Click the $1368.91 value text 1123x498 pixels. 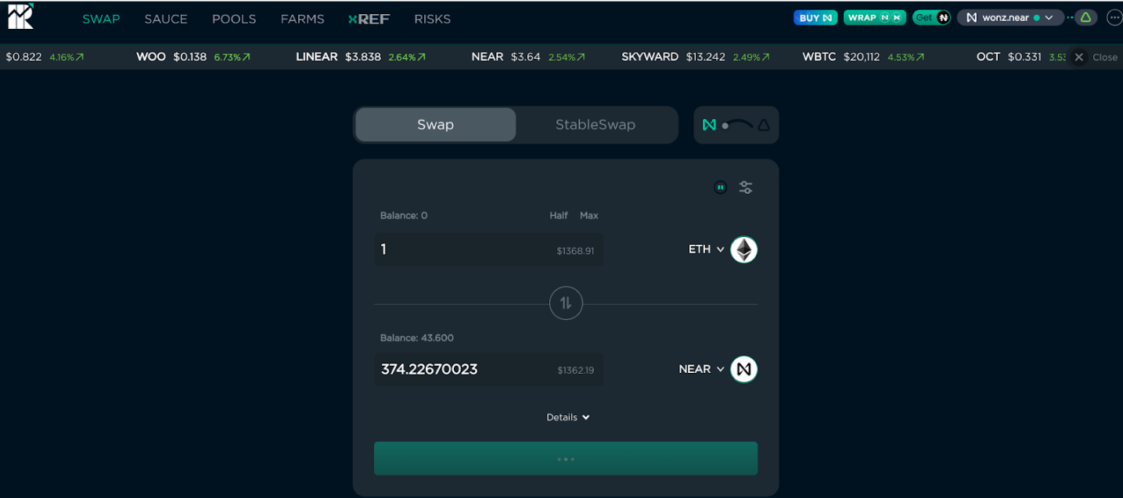tap(575, 251)
